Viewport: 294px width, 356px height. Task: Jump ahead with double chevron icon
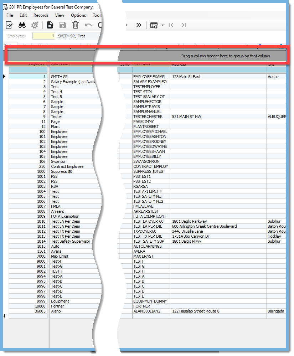click(139, 25)
